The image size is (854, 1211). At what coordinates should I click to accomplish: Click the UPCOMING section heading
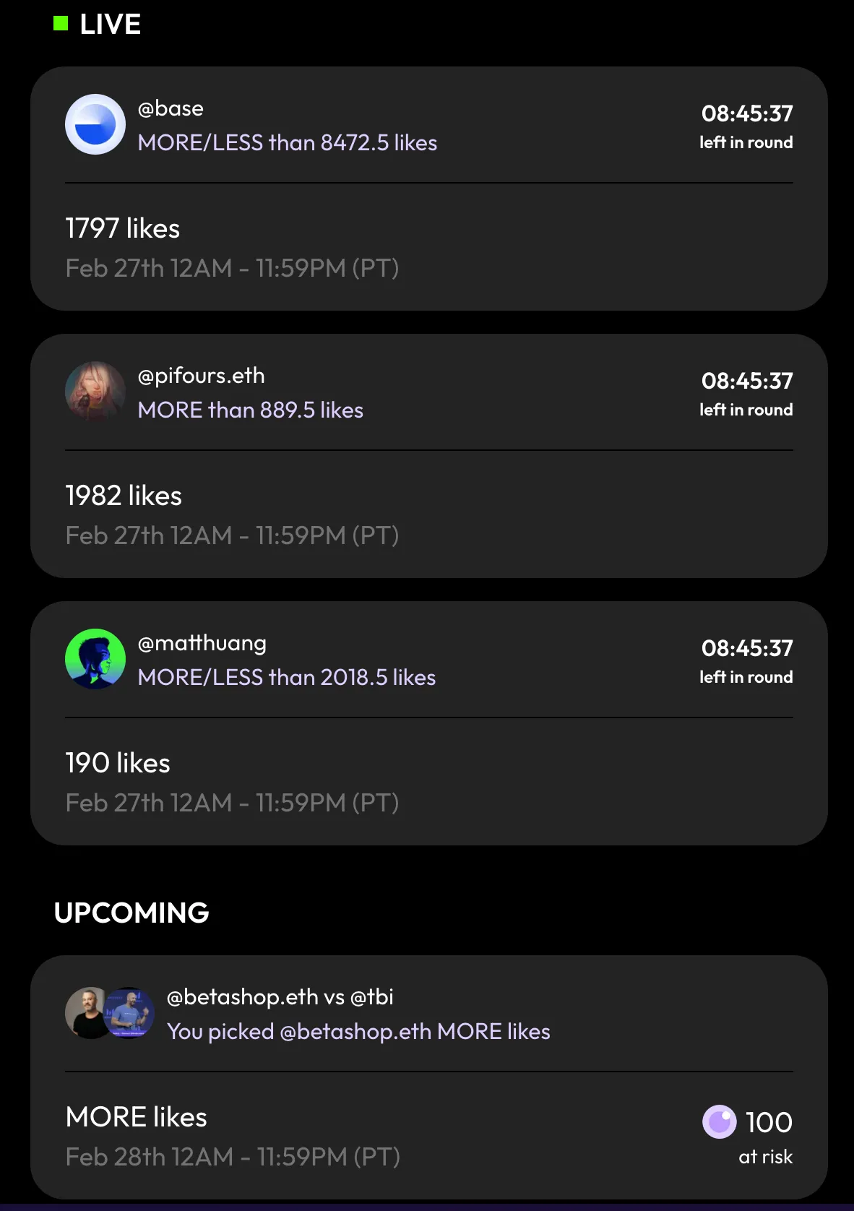click(131, 913)
